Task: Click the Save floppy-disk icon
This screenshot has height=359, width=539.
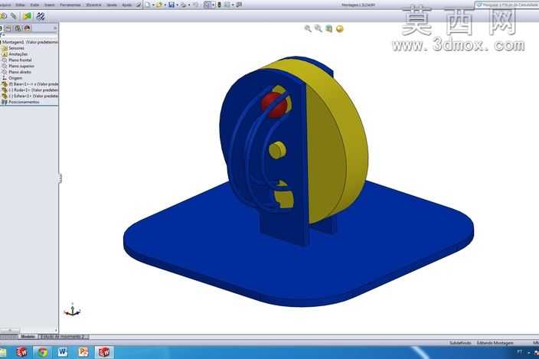Action: (x=171, y=5)
